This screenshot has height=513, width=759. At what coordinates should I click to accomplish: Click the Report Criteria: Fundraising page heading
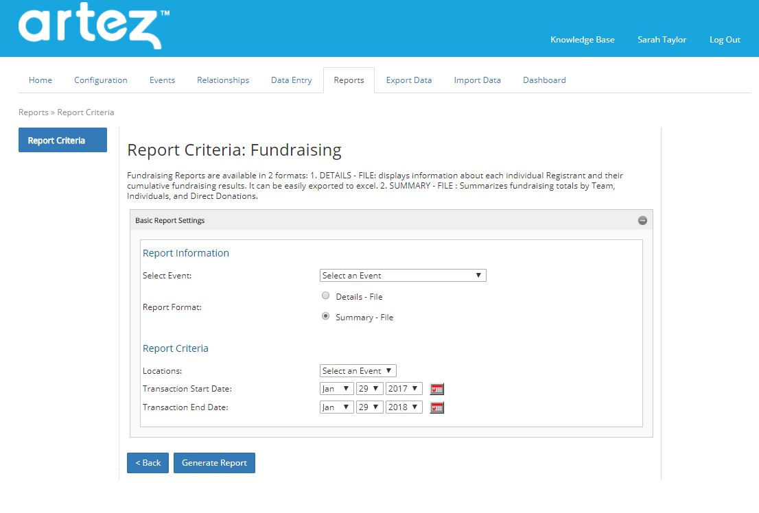(234, 150)
